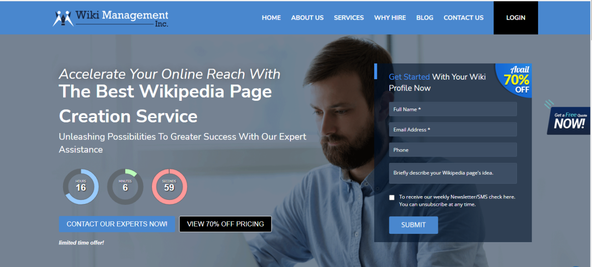Navigate to Contact Us
The image size is (592, 267).
[x=464, y=18]
